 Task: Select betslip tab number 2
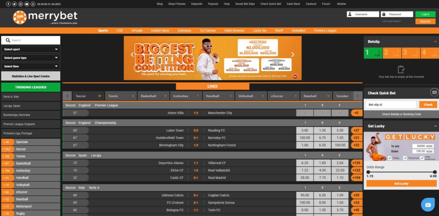[x=392, y=53]
